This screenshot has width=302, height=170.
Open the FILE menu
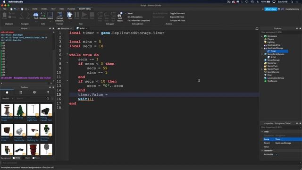4,9
